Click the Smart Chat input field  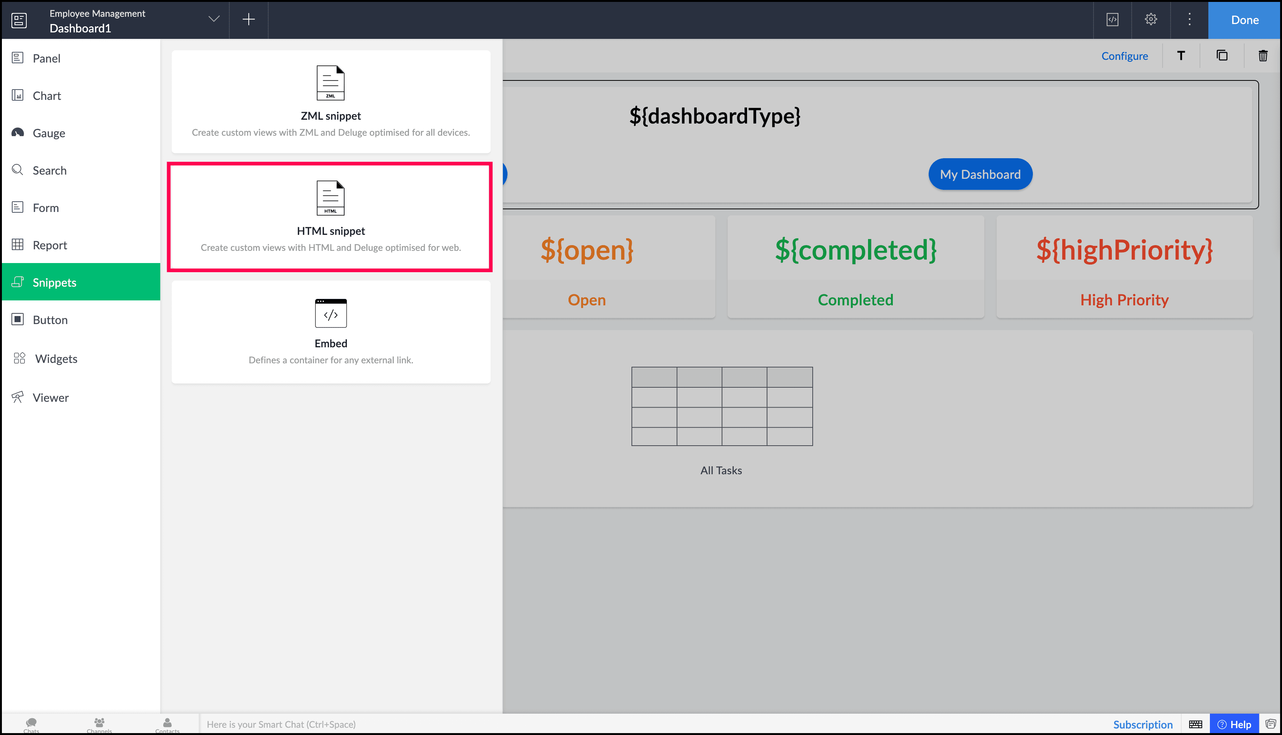pos(281,724)
